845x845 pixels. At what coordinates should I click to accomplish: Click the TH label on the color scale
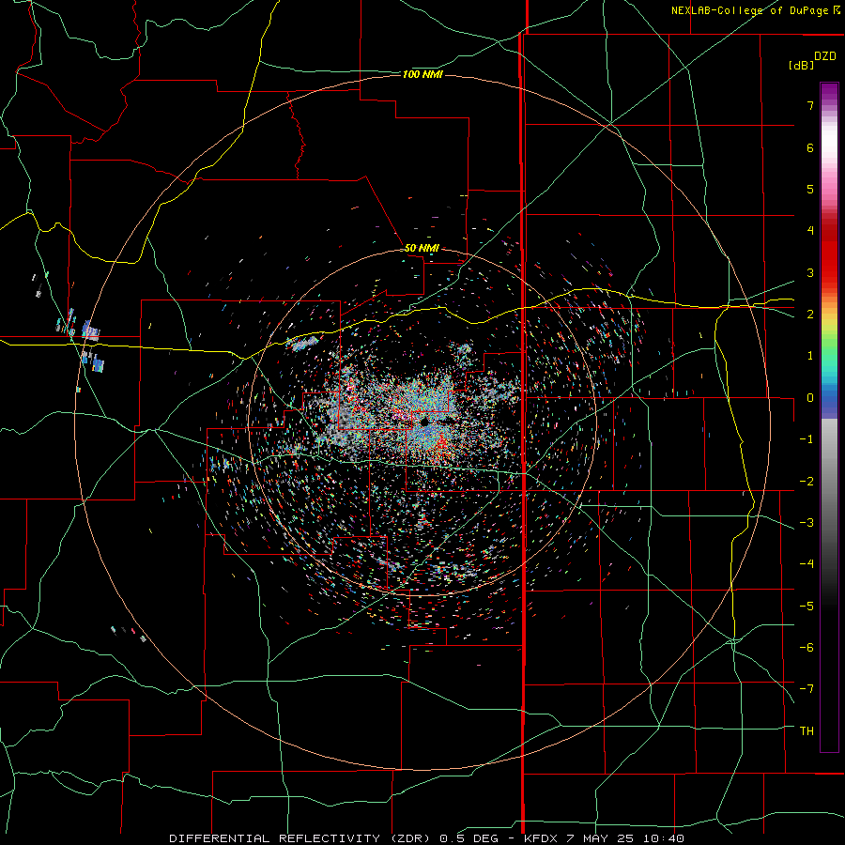click(807, 730)
